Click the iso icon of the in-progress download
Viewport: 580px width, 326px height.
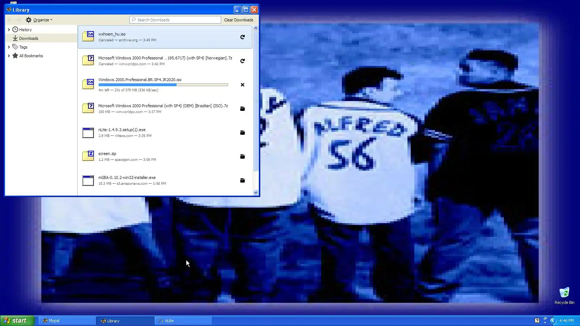click(88, 84)
